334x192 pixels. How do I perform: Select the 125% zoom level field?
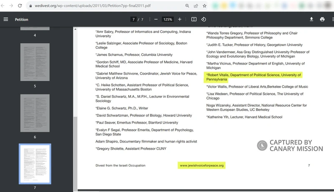167,20
